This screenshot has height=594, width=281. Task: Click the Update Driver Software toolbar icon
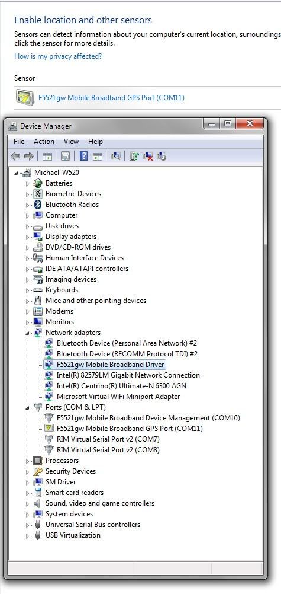pyautogui.click(x=134, y=156)
